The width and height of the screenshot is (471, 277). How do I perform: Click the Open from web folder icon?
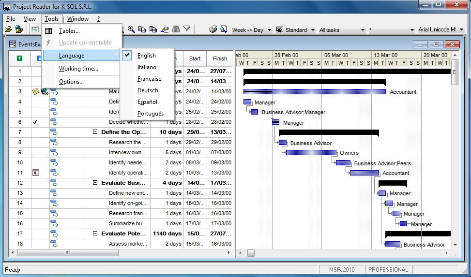pyautogui.click(x=19, y=29)
